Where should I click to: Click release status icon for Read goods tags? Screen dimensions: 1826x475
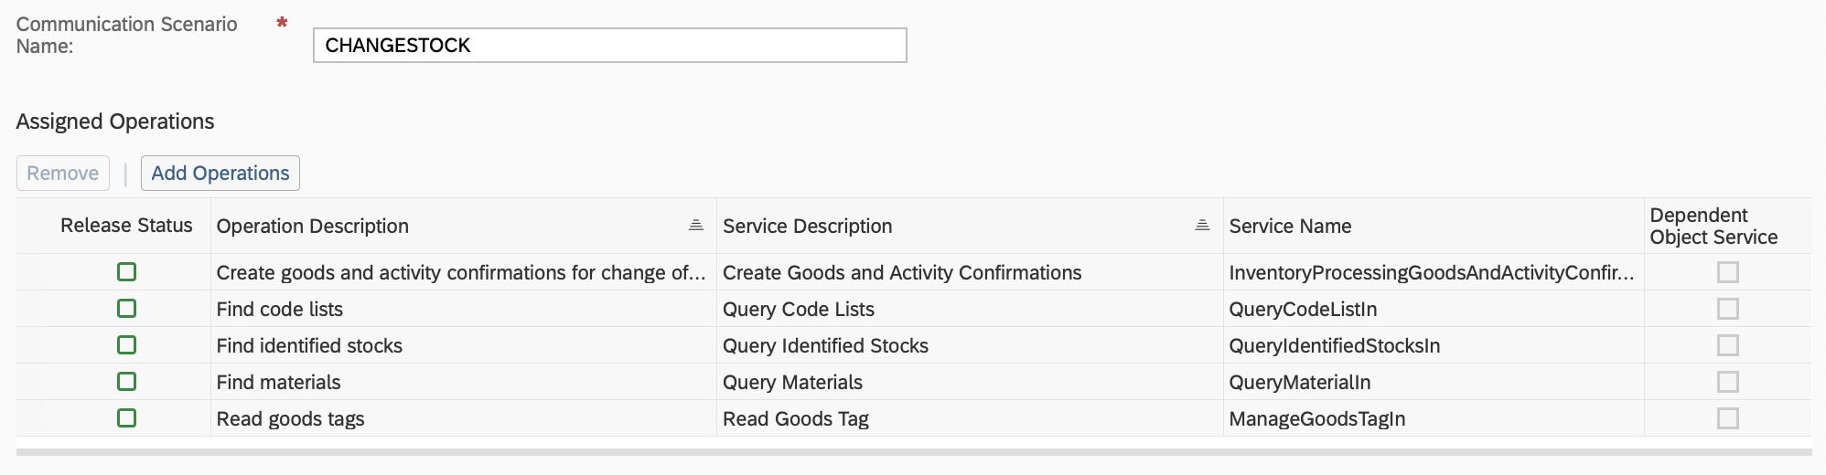coord(126,418)
